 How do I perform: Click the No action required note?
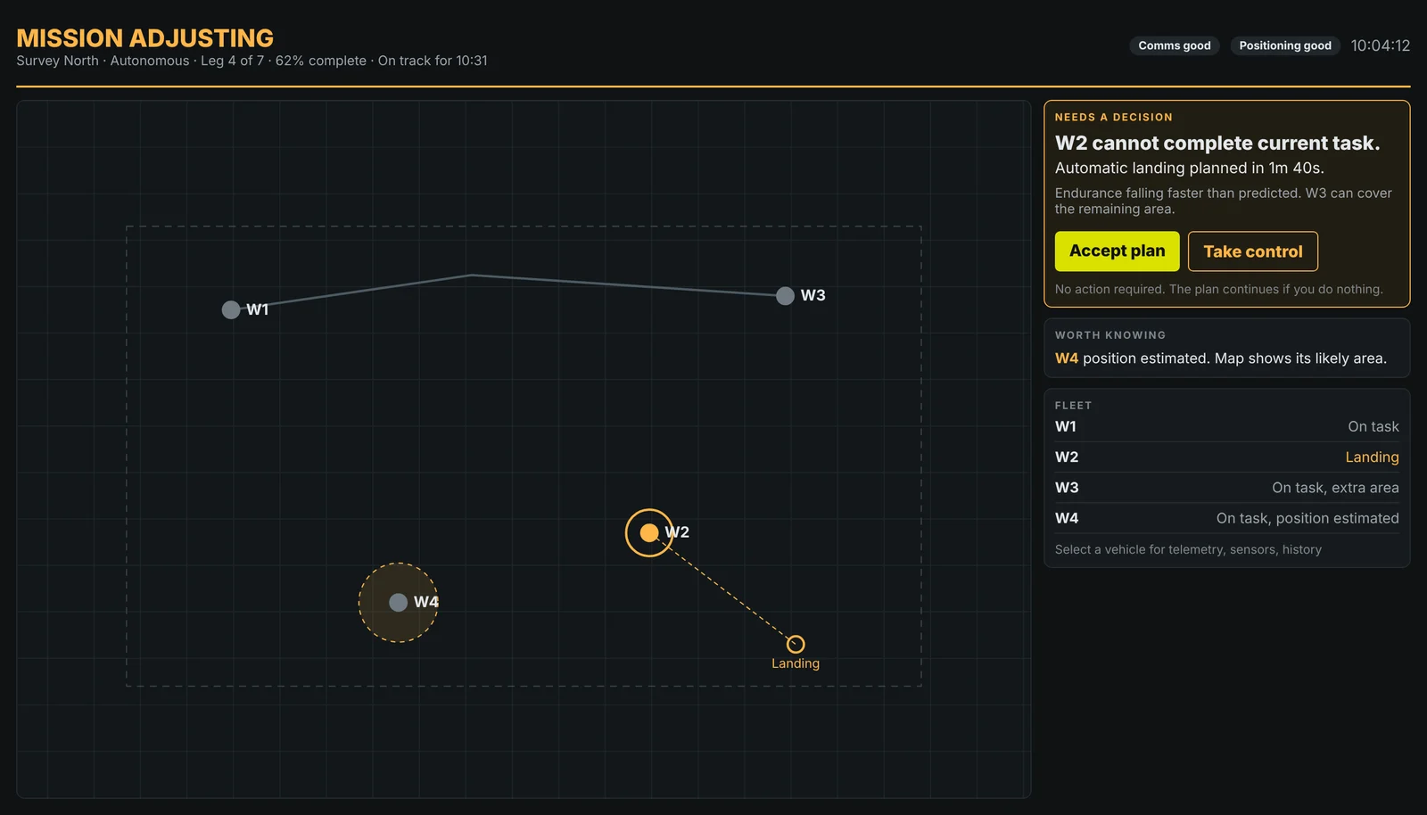(1218, 289)
